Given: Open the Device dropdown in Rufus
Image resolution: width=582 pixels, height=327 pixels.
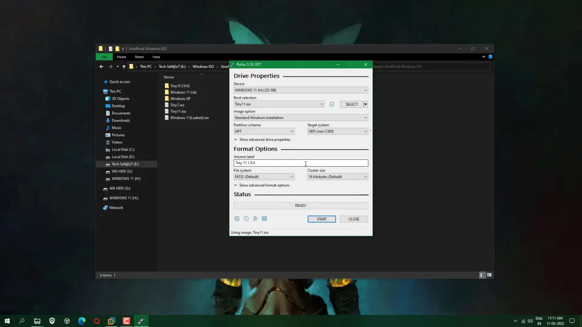Looking at the screenshot, I should [x=301, y=90].
